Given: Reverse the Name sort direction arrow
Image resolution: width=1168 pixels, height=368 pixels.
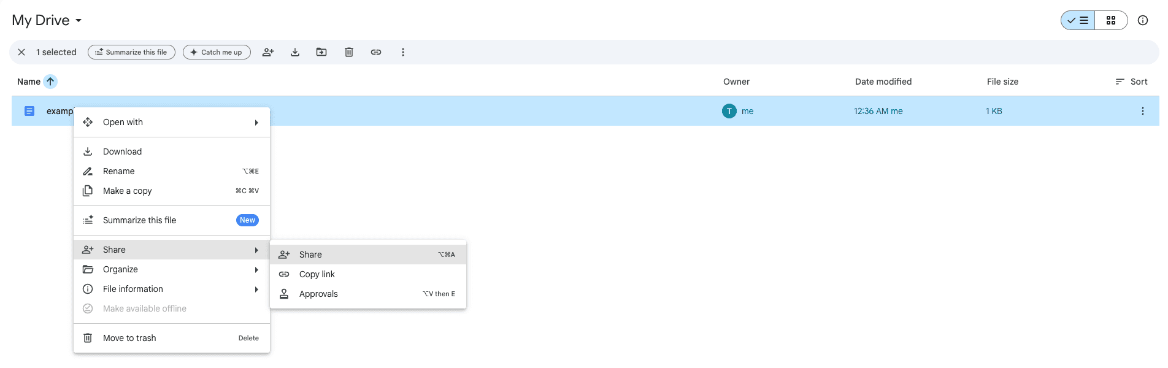Looking at the screenshot, I should click(x=50, y=82).
